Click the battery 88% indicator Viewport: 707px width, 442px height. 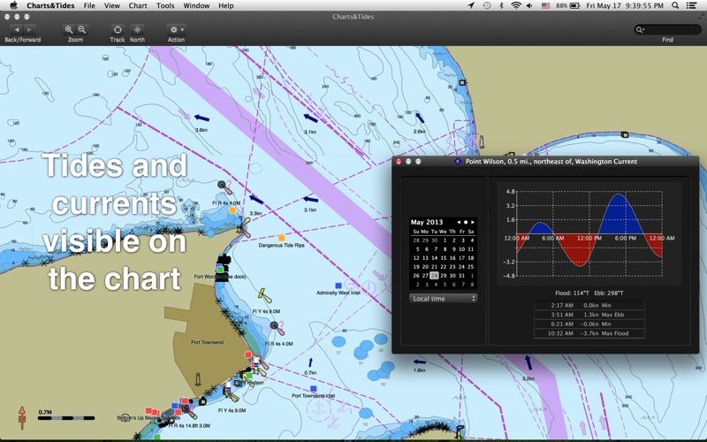[x=567, y=6]
